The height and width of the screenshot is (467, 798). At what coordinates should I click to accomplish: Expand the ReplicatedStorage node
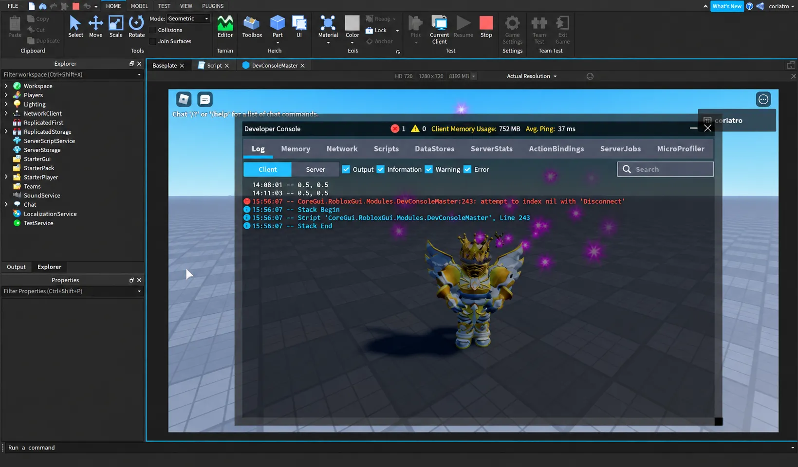6,131
